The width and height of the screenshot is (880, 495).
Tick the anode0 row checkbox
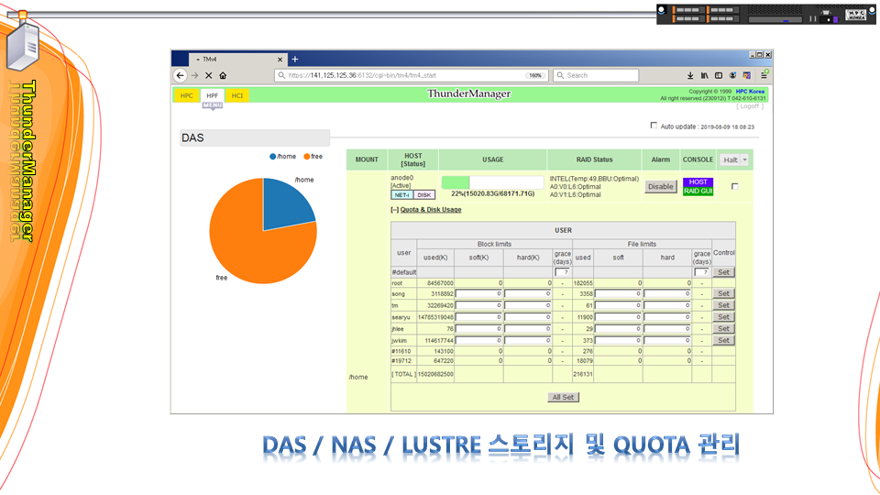[734, 186]
